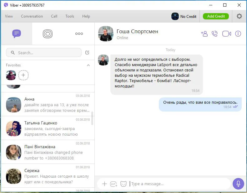The image size is (247, 193).
Task: Open the chat with Пані Вінтажівна
Action: tap(48, 152)
